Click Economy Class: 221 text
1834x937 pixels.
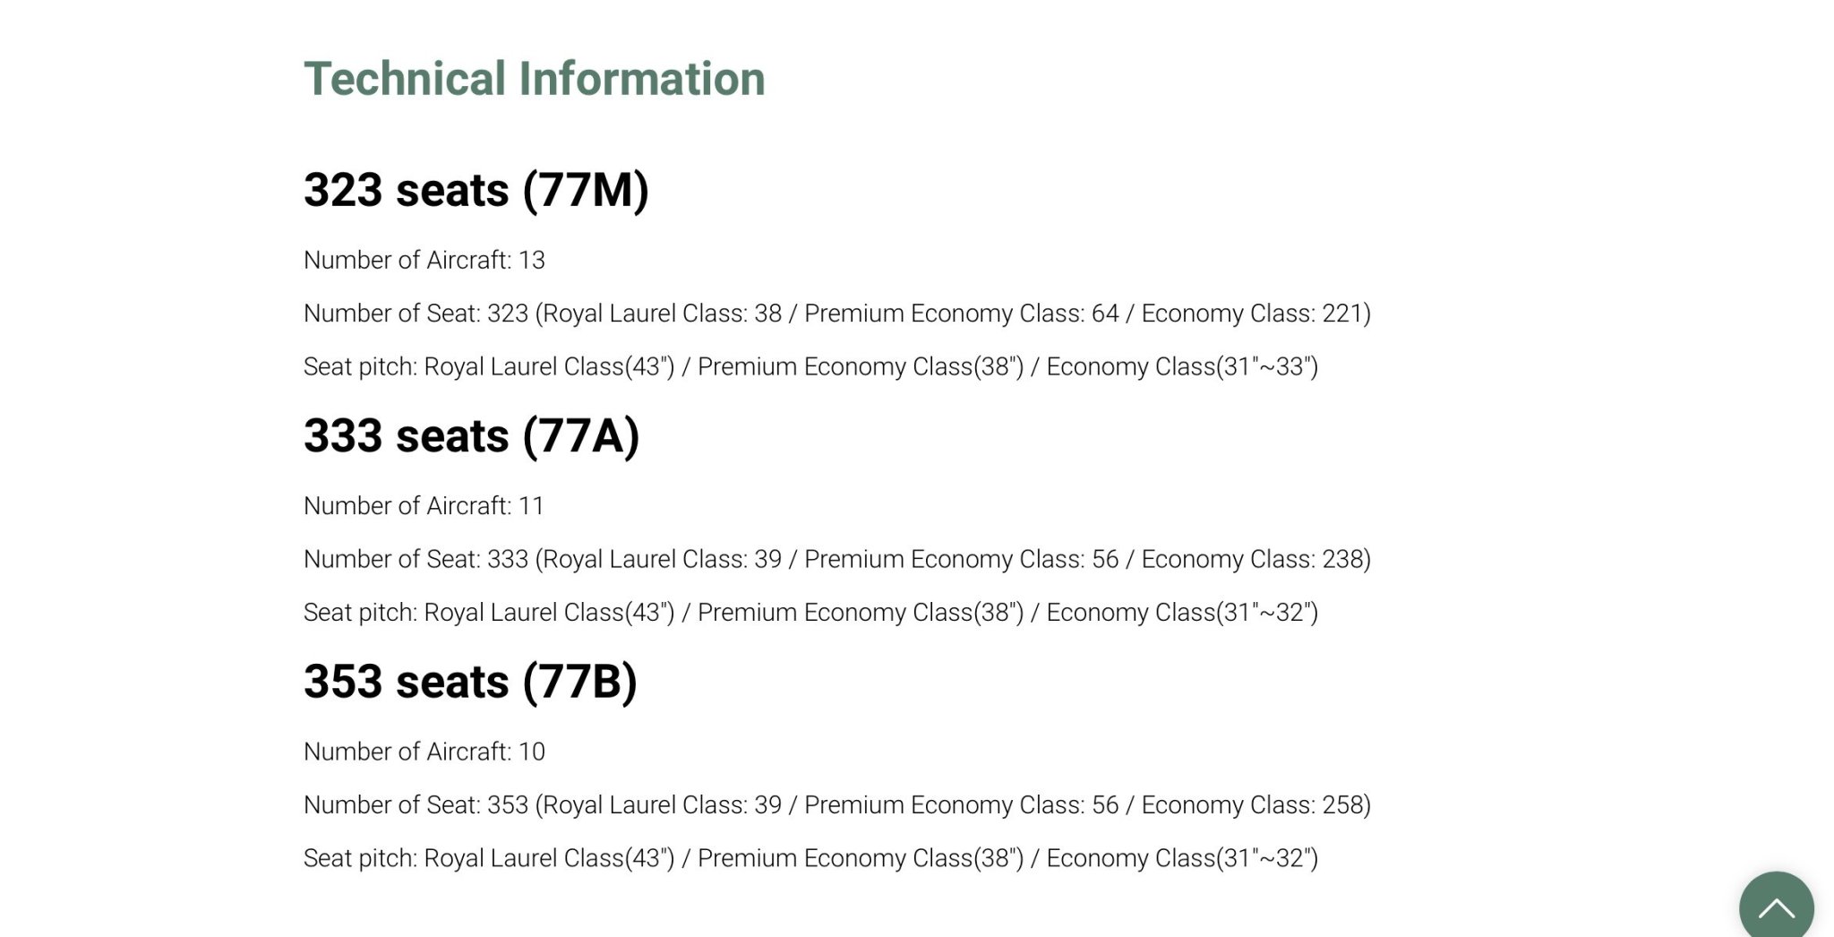click(1253, 314)
